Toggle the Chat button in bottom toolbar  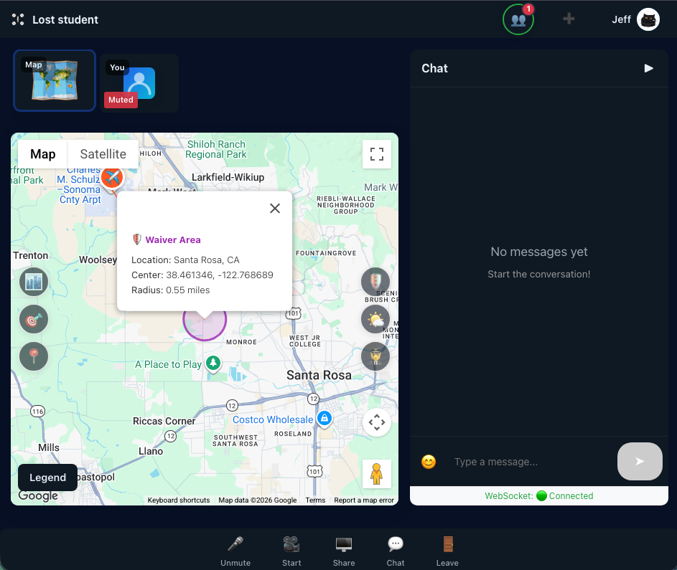point(396,551)
